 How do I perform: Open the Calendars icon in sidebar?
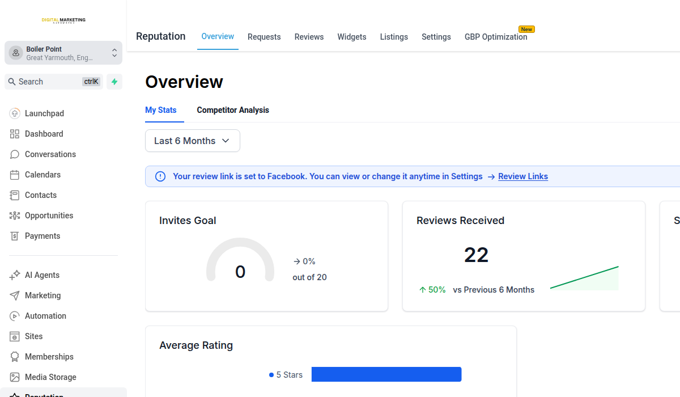click(x=15, y=174)
